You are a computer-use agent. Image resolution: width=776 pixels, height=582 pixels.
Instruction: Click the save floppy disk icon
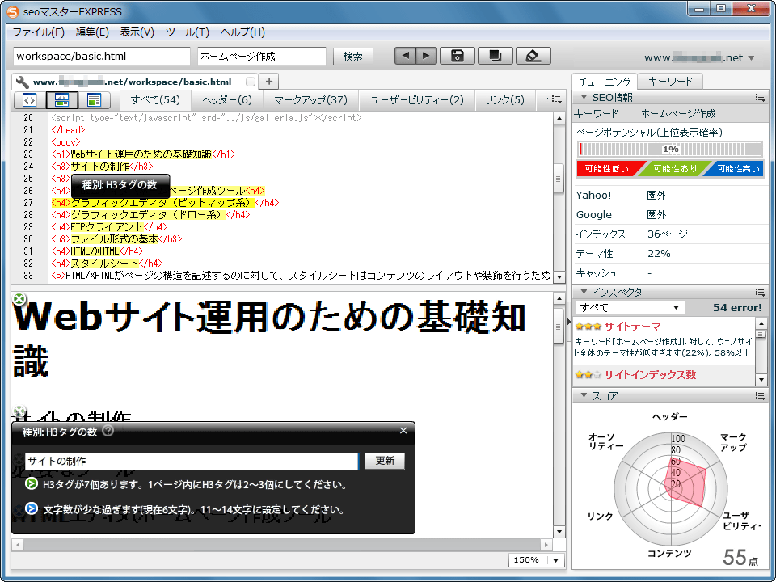click(458, 56)
